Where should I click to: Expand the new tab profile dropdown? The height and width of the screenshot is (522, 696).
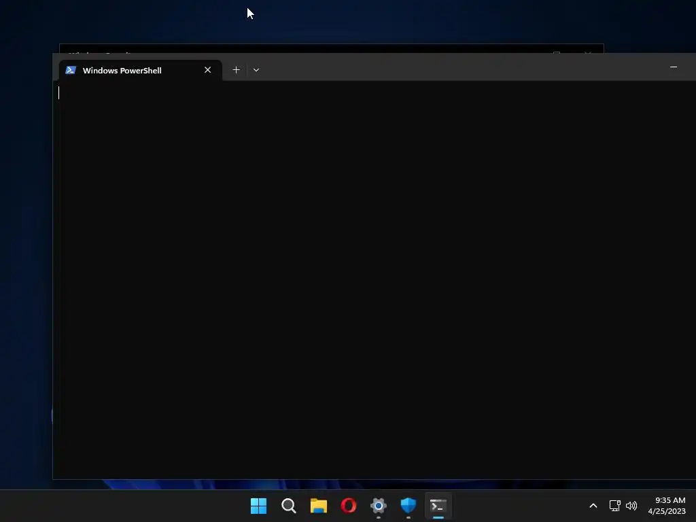pos(256,70)
